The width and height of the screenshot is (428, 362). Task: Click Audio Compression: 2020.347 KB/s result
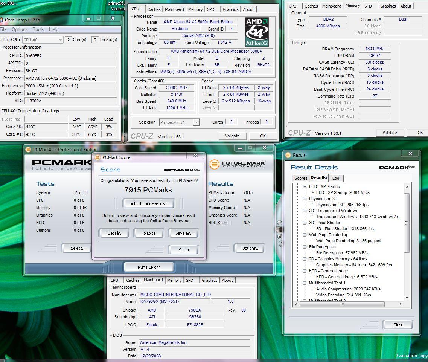pos(348,289)
